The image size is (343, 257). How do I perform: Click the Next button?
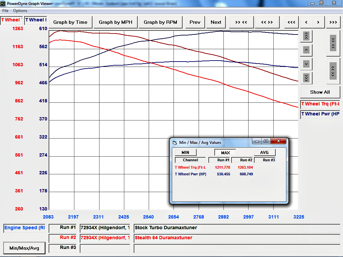[x=216, y=22]
